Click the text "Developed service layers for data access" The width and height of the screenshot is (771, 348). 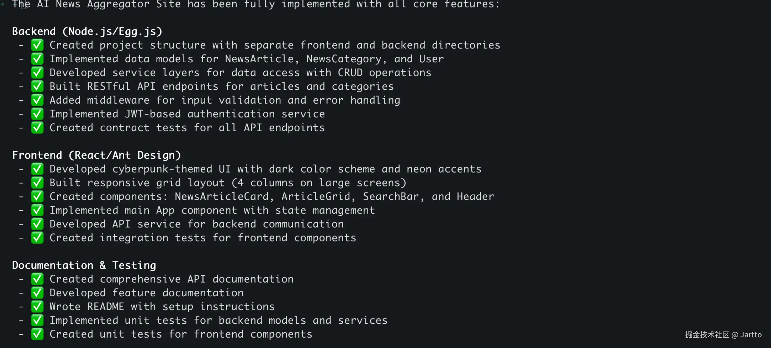(240, 73)
